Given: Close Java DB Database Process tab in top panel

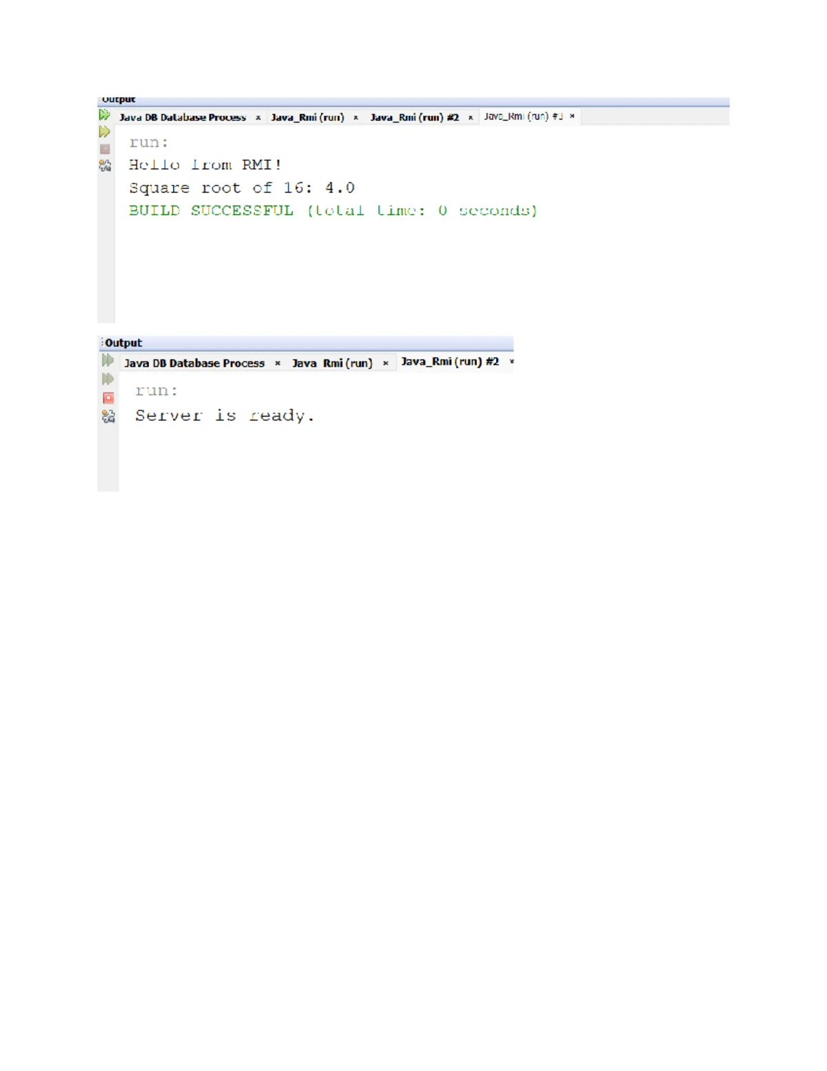Looking at the screenshot, I should point(258,118).
